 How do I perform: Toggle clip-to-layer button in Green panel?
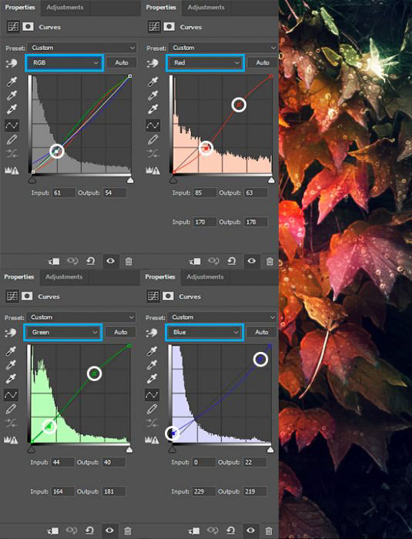53,531
